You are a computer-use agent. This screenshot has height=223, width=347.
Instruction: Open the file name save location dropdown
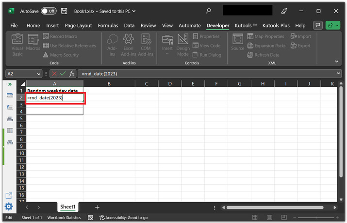click(x=134, y=11)
